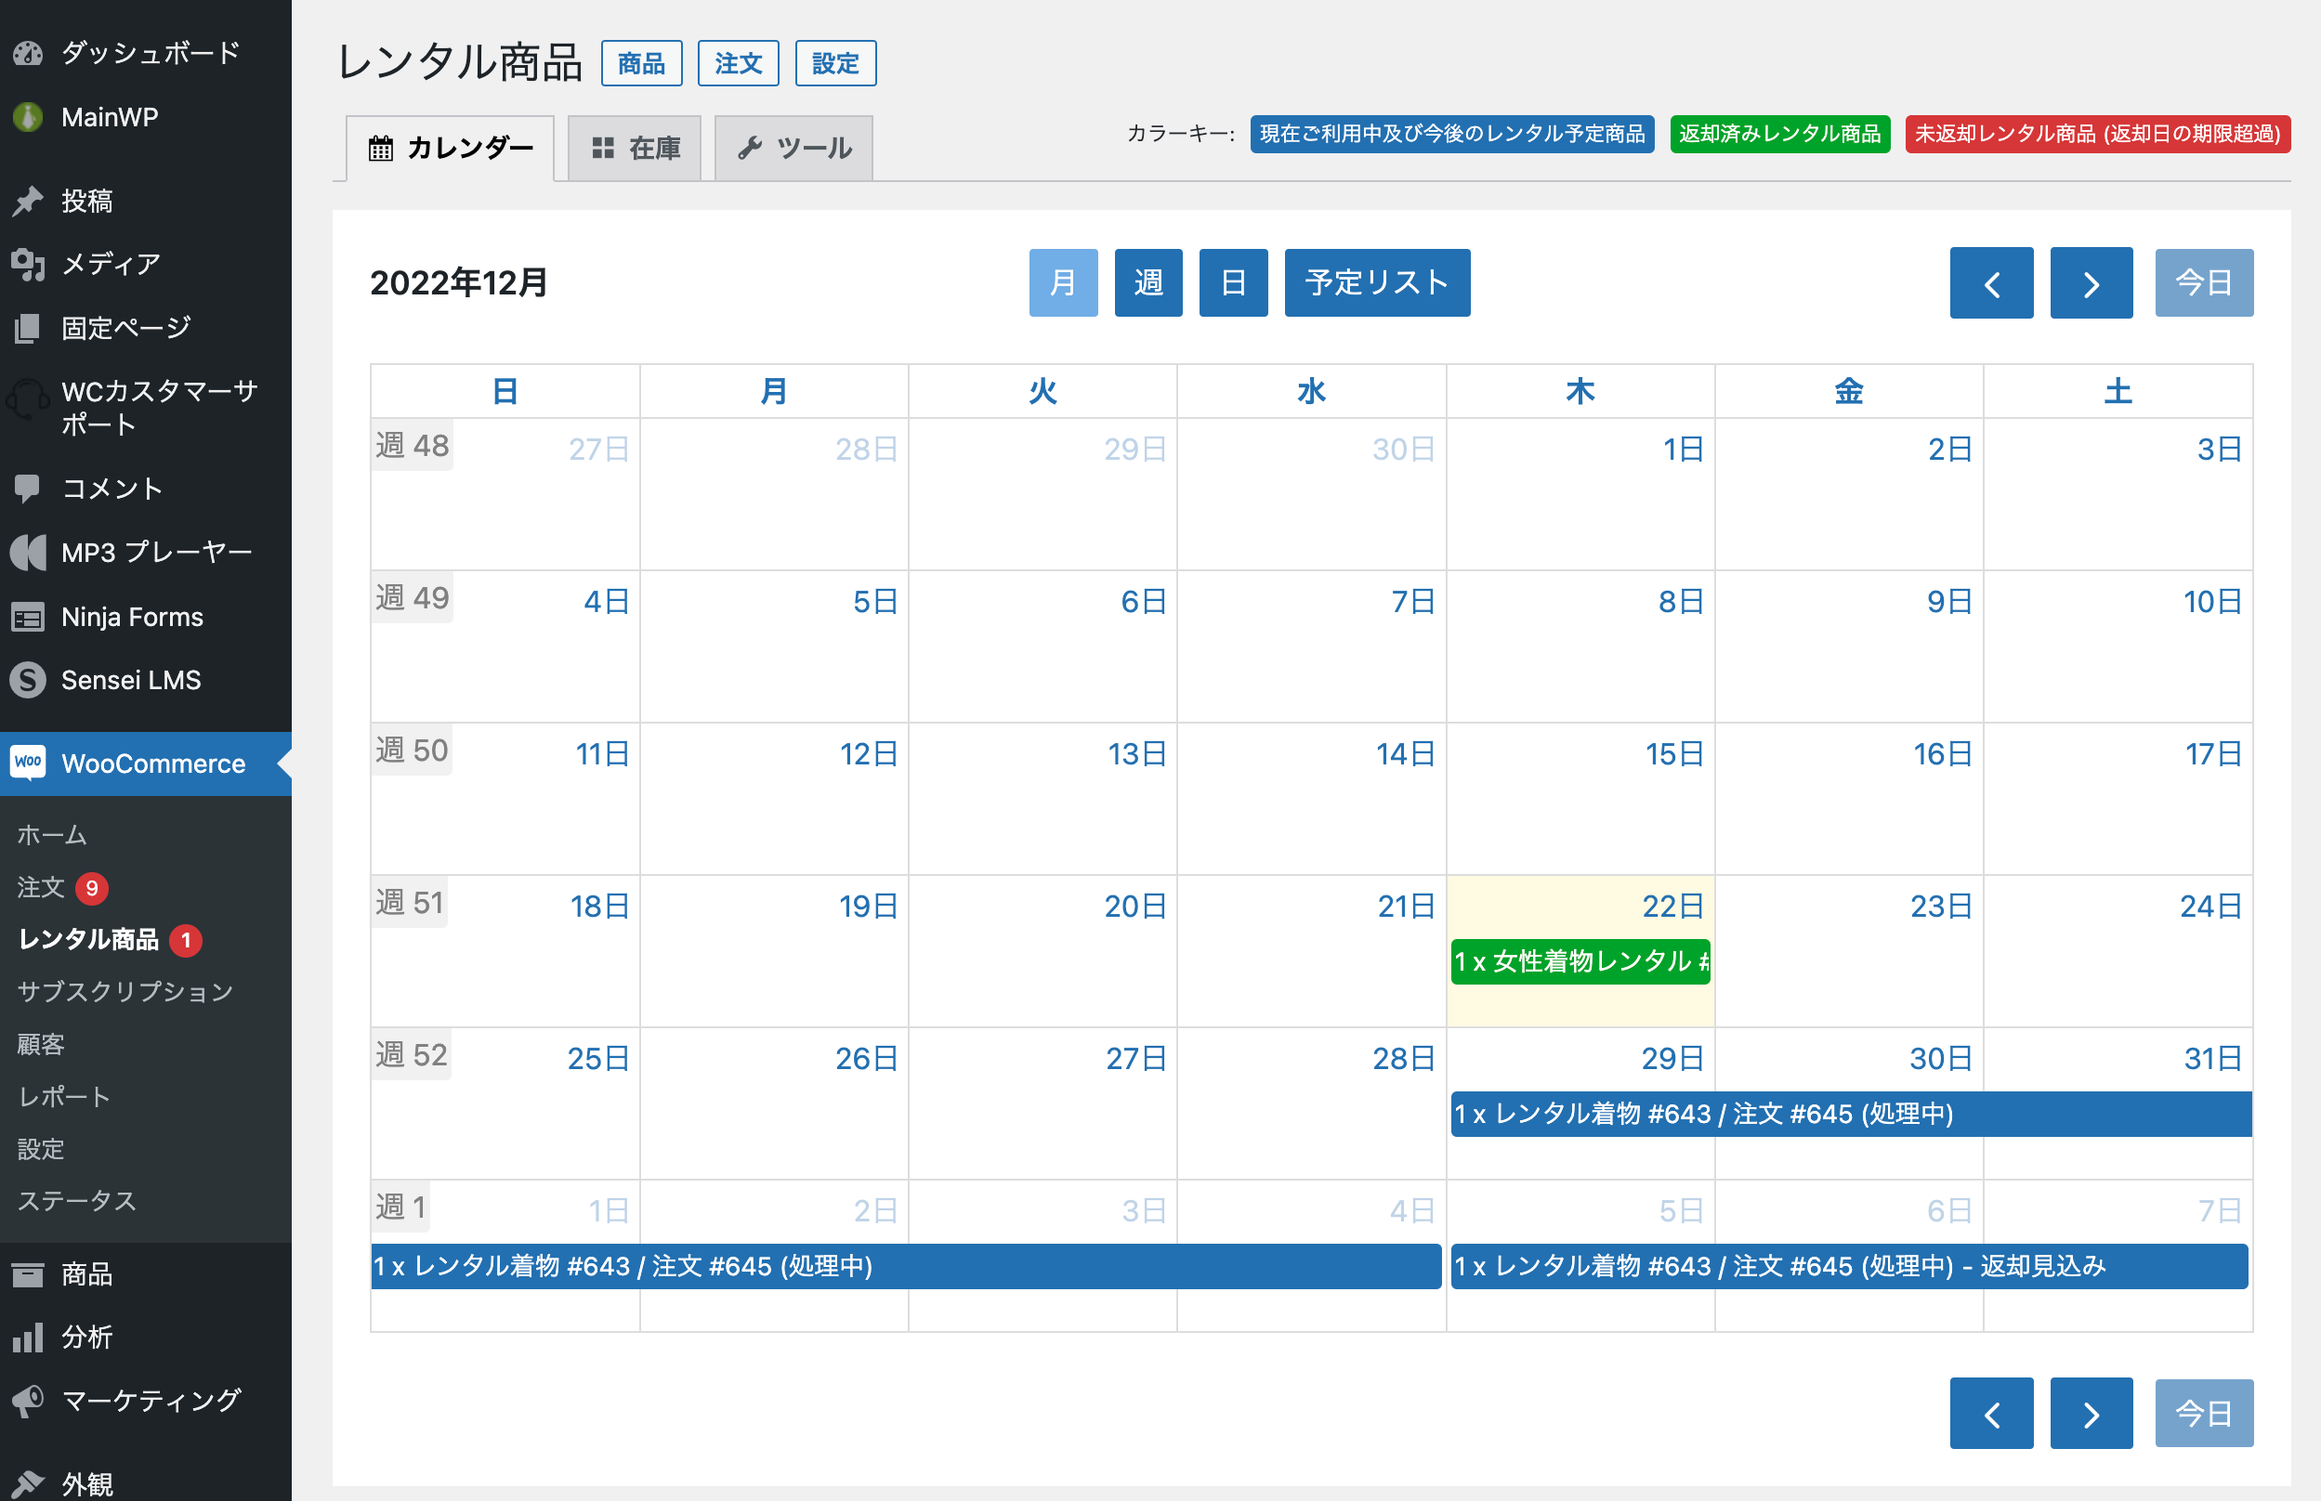The image size is (2321, 1501).
Task: Switch to the ツール tab
Action: click(x=793, y=149)
